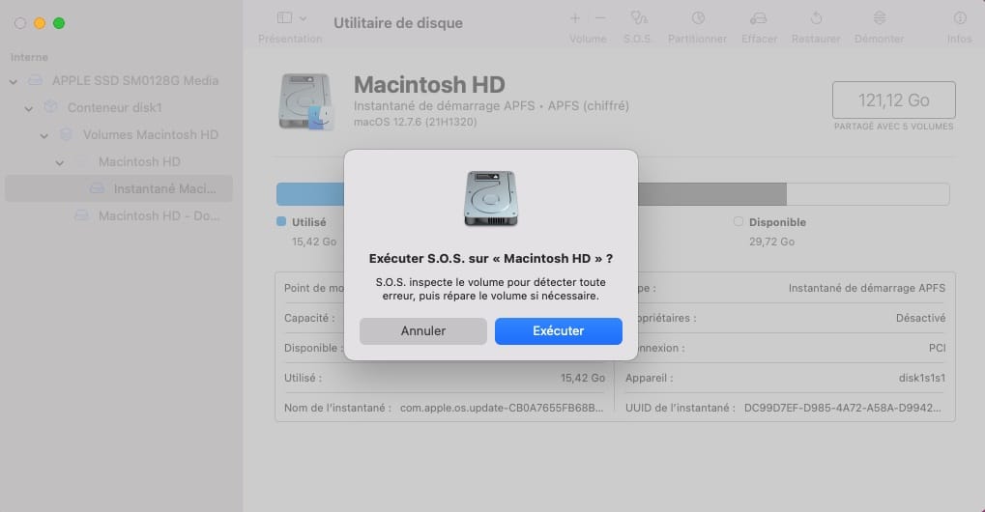985x512 pixels.
Task: Click the Effacer erase toolbar icon
Action: tap(759, 18)
